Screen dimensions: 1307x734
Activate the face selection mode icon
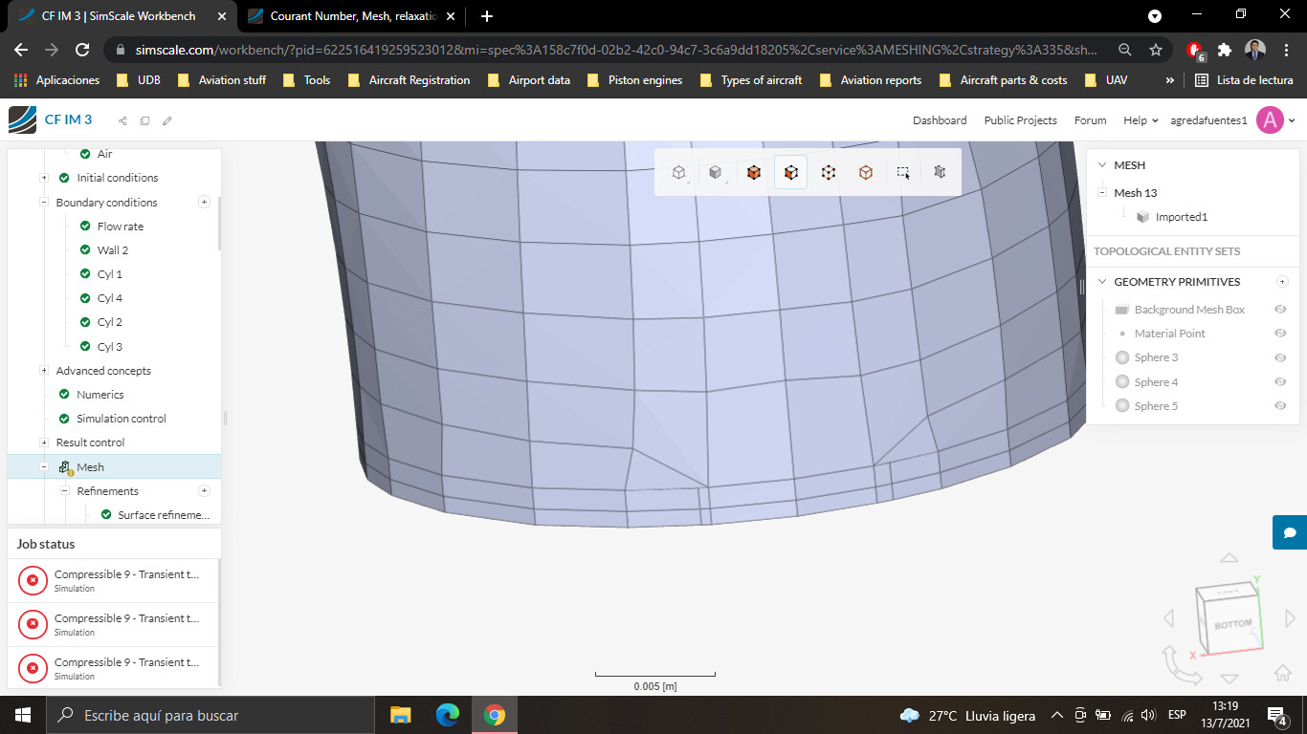790,173
